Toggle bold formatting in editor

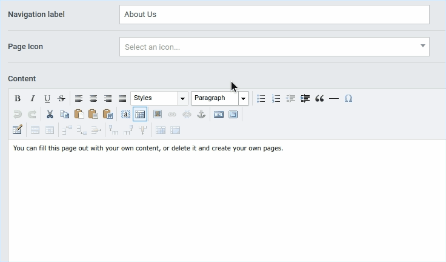click(x=18, y=98)
